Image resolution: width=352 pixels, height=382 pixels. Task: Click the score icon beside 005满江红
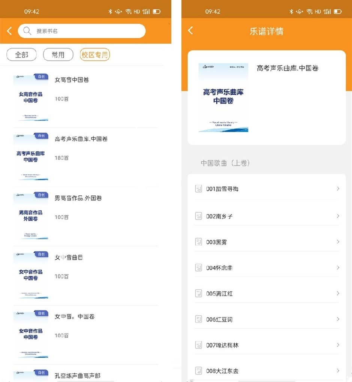pos(199,293)
